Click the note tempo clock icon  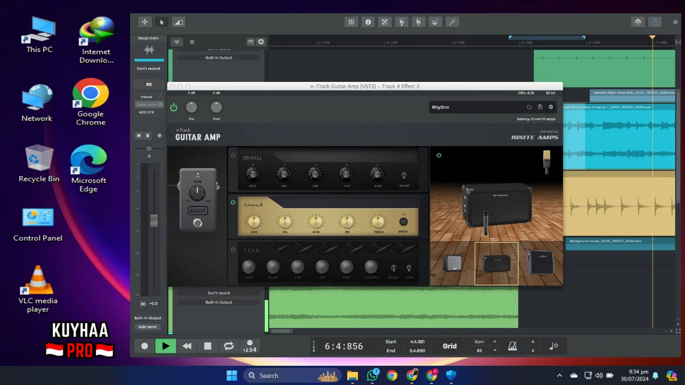point(554,346)
